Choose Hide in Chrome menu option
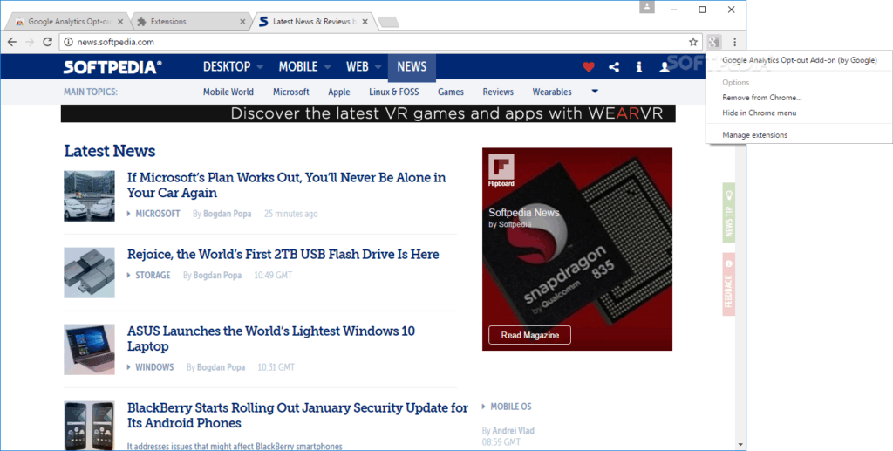The height and width of the screenshot is (451, 893). 760,113
